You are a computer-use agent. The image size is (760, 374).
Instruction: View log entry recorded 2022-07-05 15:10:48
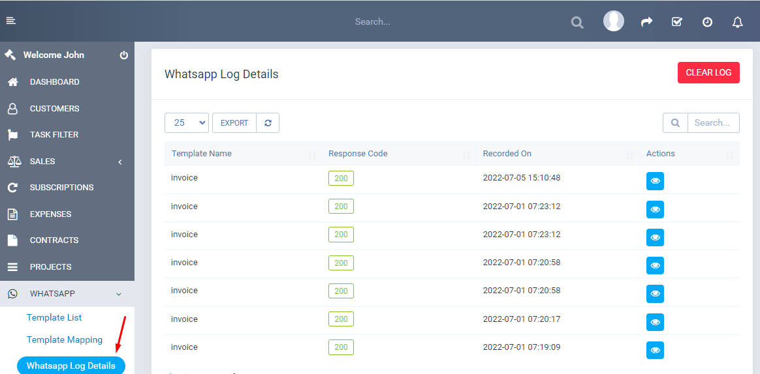[x=655, y=181]
